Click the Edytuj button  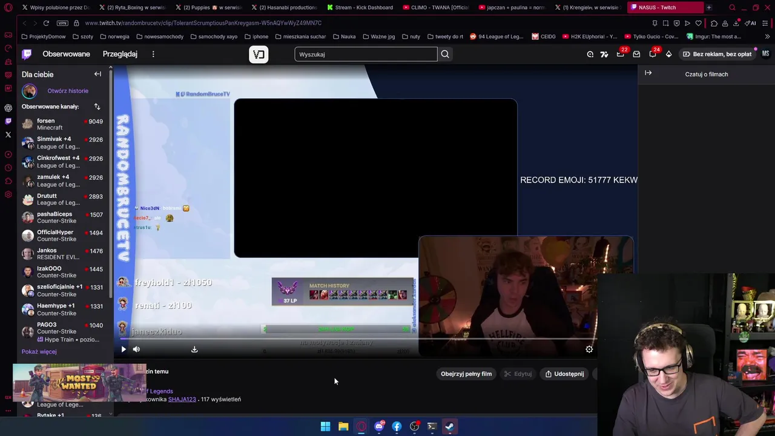(x=518, y=374)
